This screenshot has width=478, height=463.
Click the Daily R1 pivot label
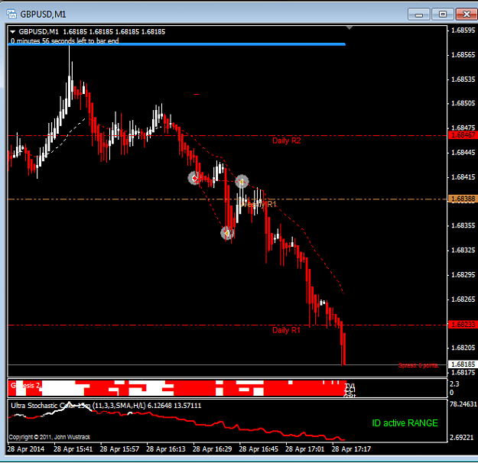286,330
